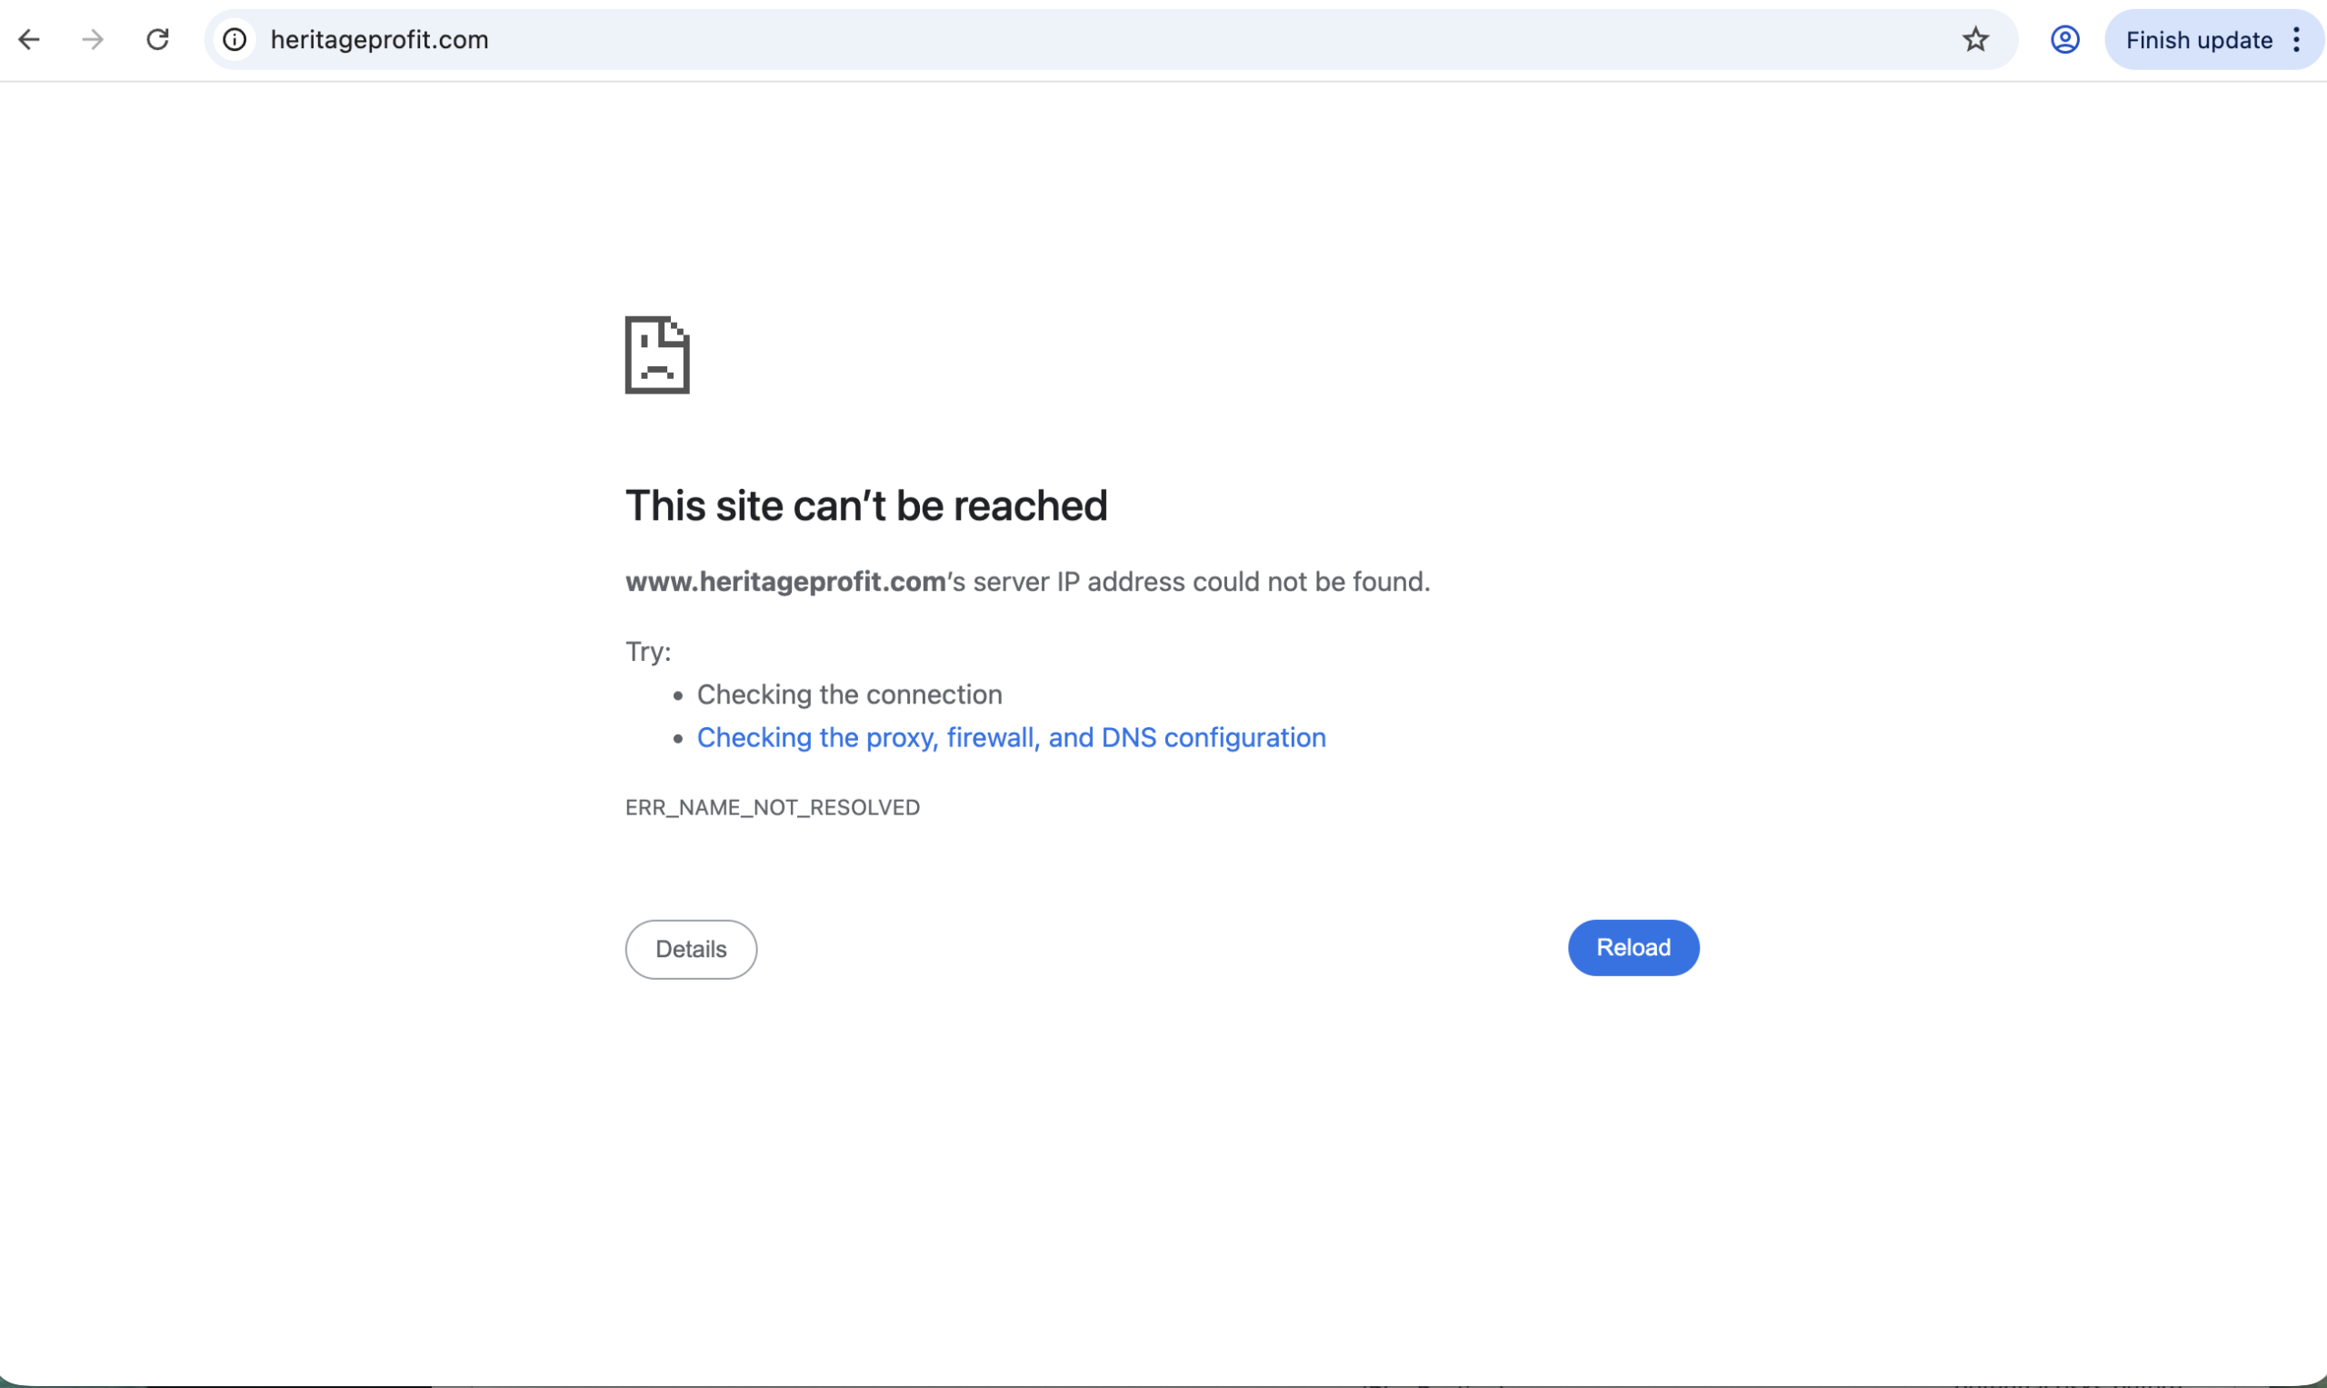Screen dimensions: 2327x1388
Task: Reload the page using the toolbar refresh icon
Action: [x=157, y=39]
